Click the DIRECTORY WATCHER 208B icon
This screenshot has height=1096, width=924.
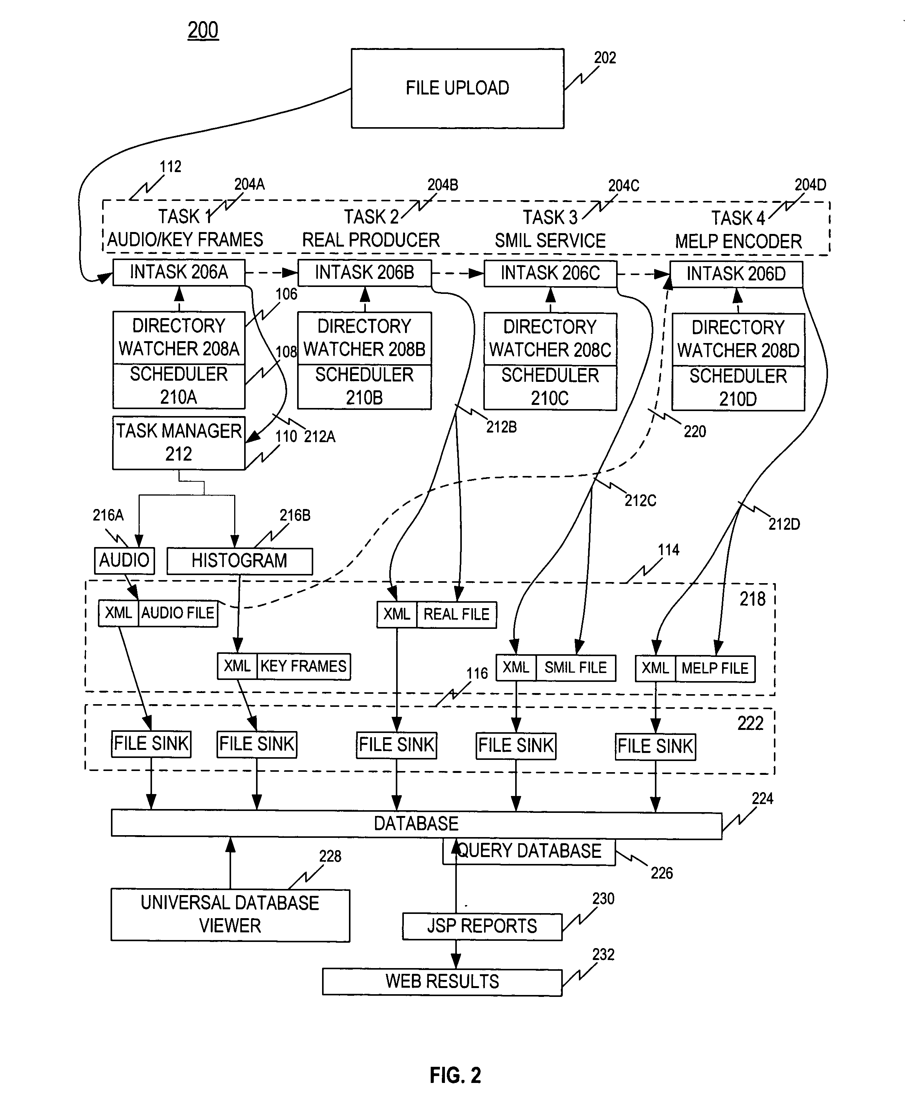[x=367, y=338]
